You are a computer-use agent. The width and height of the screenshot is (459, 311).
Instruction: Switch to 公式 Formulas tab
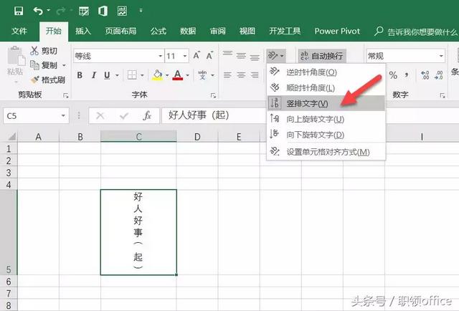(x=158, y=31)
